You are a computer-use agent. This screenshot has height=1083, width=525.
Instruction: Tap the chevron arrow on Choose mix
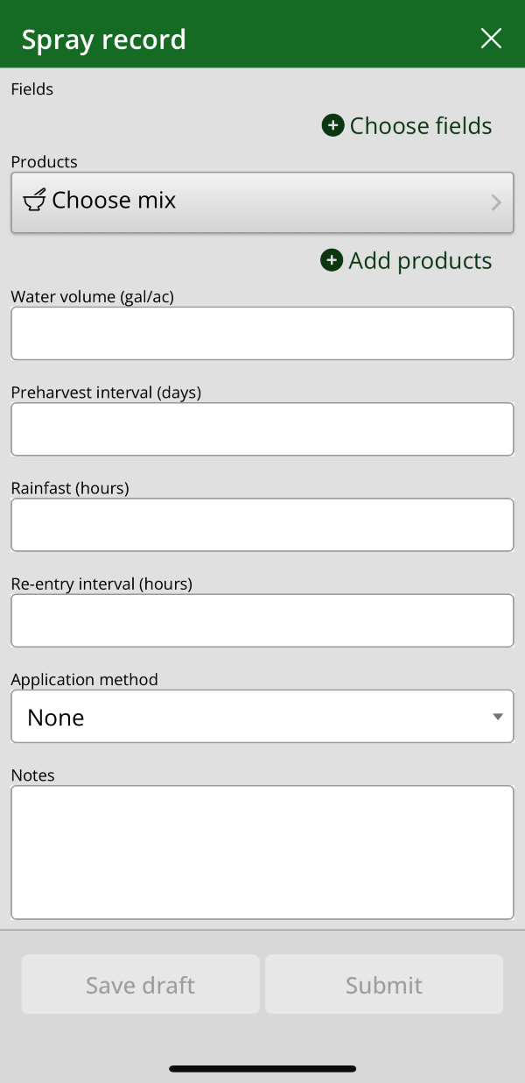[x=496, y=202]
